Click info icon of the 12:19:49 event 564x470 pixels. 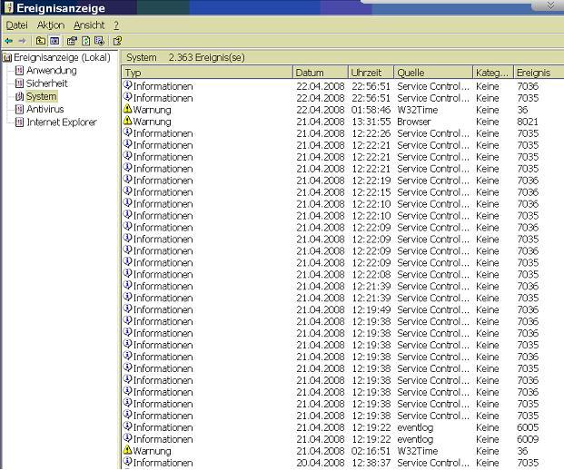[127, 308]
